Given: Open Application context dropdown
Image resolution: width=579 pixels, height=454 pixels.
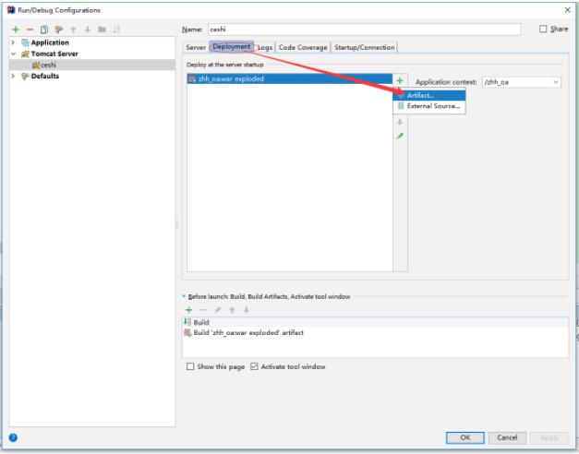Looking at the screenshot, I should (555, 82).
